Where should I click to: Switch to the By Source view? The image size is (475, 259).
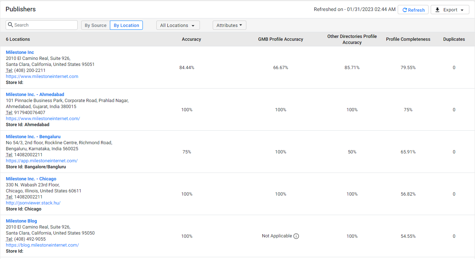click(95, 26)
